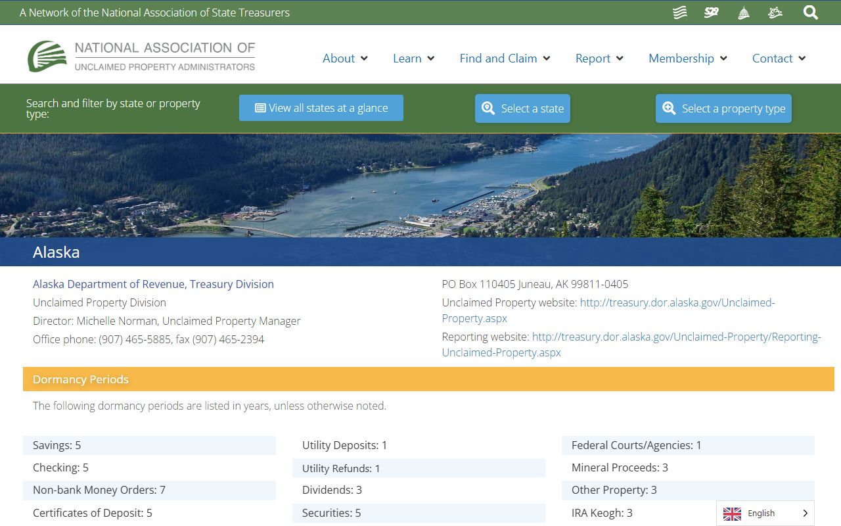Click 'Certificates of Deposit: 5' entry

149,513
